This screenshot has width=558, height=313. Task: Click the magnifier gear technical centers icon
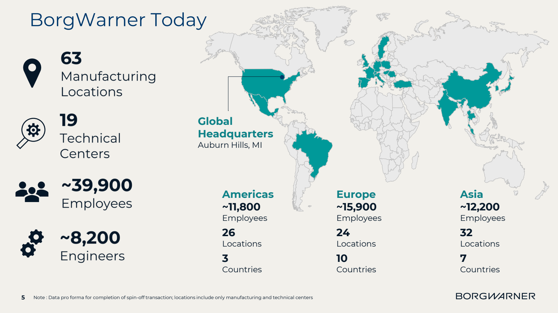pyautogui.click(x=31, y=133)
